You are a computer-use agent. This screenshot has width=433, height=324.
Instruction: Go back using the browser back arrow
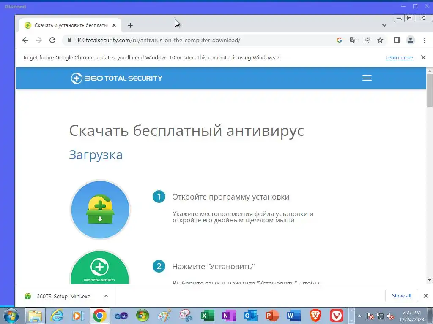pyautogui.click(x=25, y=40)
